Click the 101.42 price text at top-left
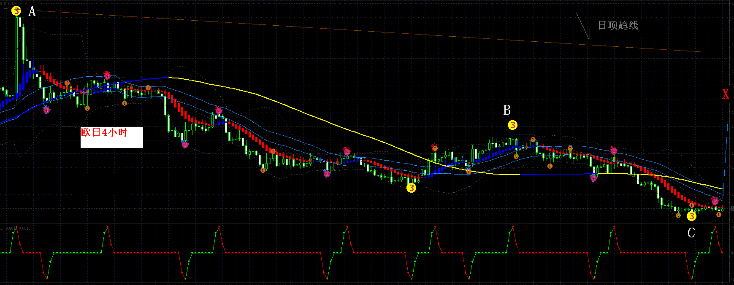 click(9, 3)
